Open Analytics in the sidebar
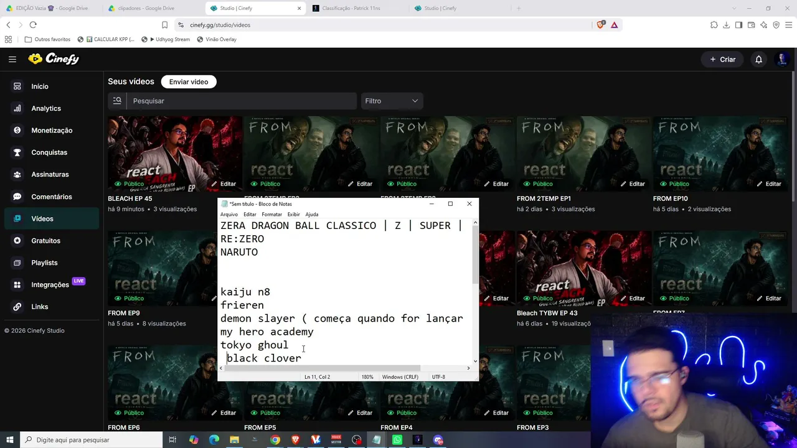Image resolution: width=797 pixels, height=448 pixels. coord(52,108)
